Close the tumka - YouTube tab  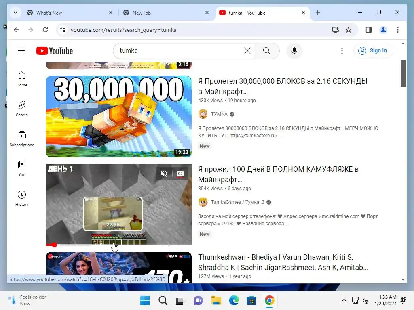click(x=303, y=13)
